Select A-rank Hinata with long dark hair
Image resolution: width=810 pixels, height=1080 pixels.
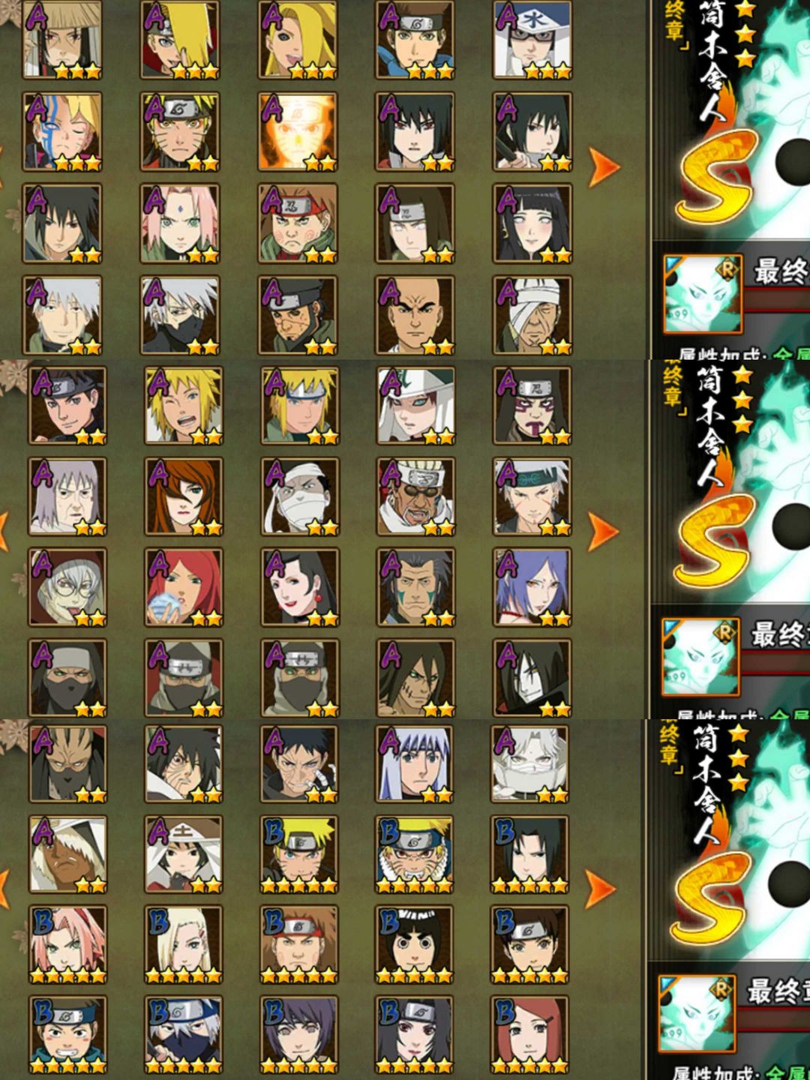pyautogui.click(x=532, y=223)
